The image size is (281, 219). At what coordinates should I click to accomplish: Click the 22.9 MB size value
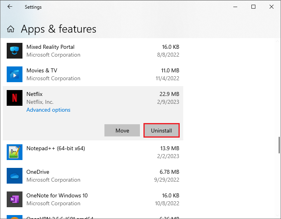tap(169, 94)
